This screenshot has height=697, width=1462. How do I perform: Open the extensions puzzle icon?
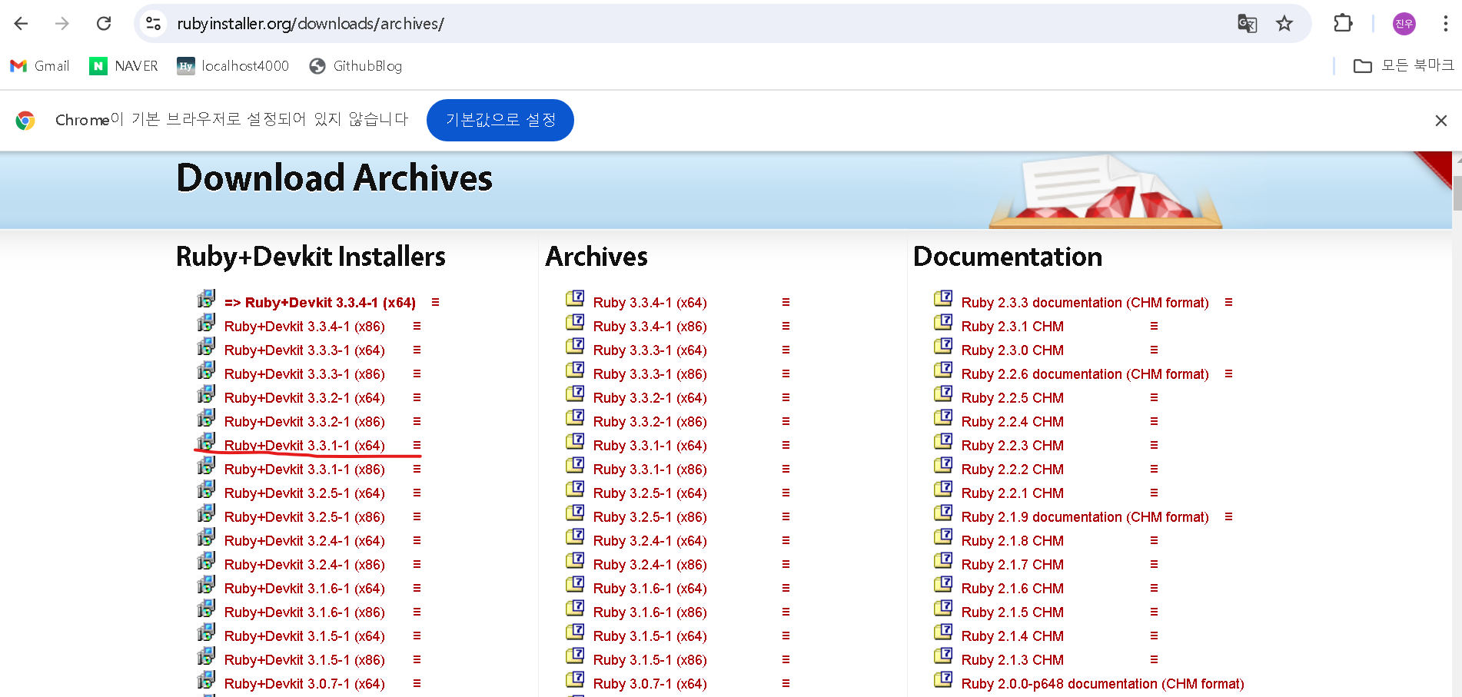pyautogui.click(x=1343, y=24)
